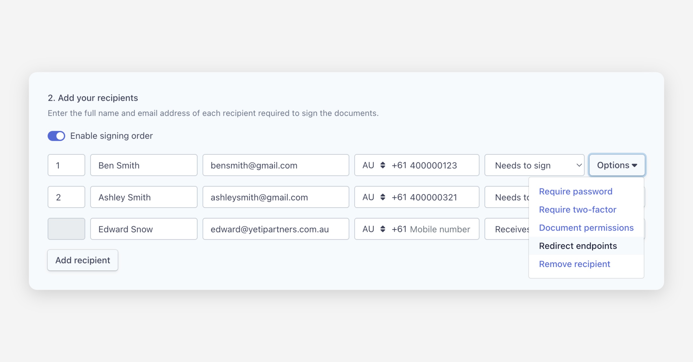Screen dimensions: 693x362
Task: Click signing order field containing 1
Action: pyautogui.click(x=66, y=165)
